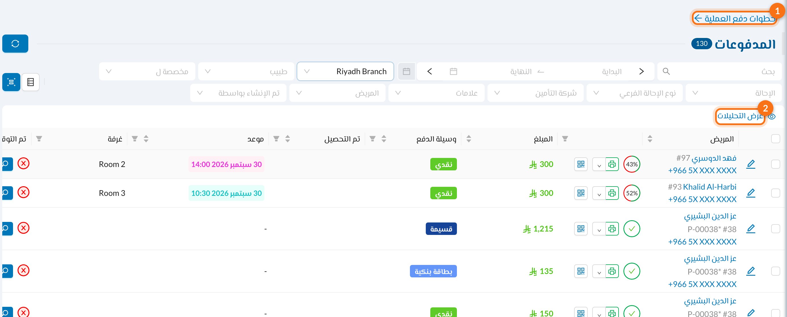Open the مخصصة ل assigned-to dropdown

click(x=147, y=71)
